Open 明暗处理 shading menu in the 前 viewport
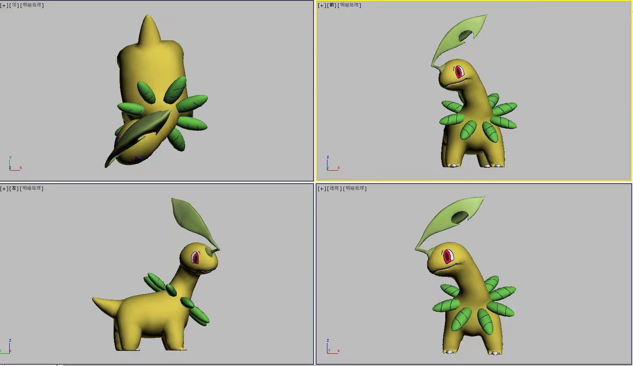Screen dimensions: 633x366 (350, 5)
